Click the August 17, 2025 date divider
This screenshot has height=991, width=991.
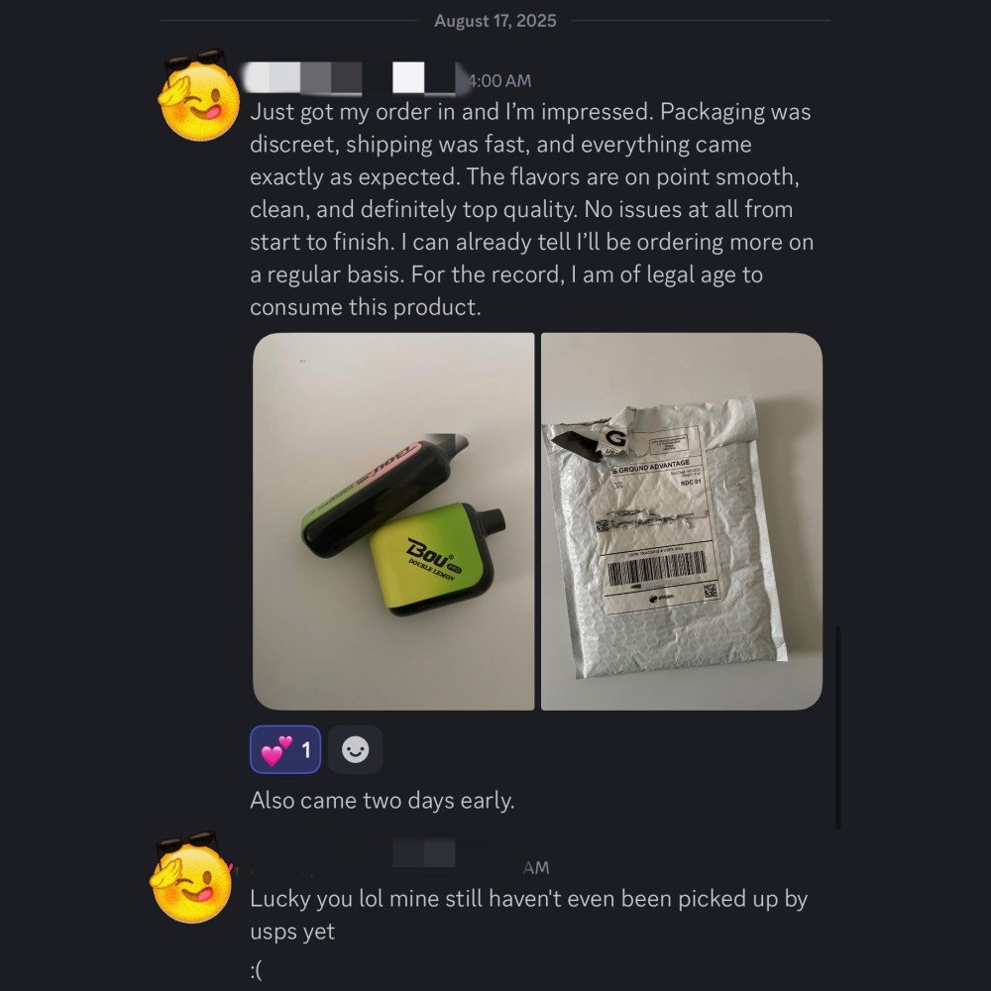495,21
